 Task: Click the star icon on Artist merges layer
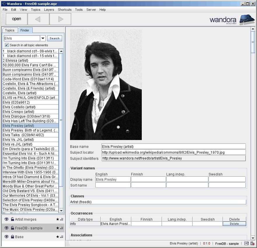tap(57, 219)
